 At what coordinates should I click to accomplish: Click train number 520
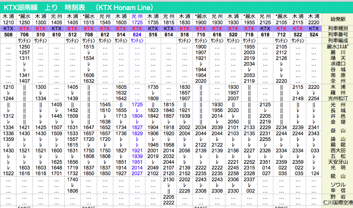[x=233, y=35]
